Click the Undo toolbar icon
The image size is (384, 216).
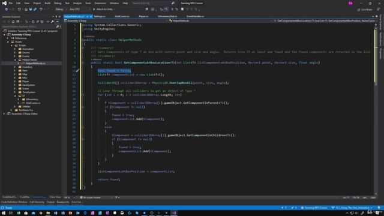[x=41, y=10]
